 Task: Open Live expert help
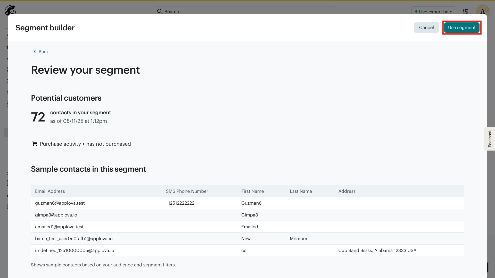tap(433, 12)
